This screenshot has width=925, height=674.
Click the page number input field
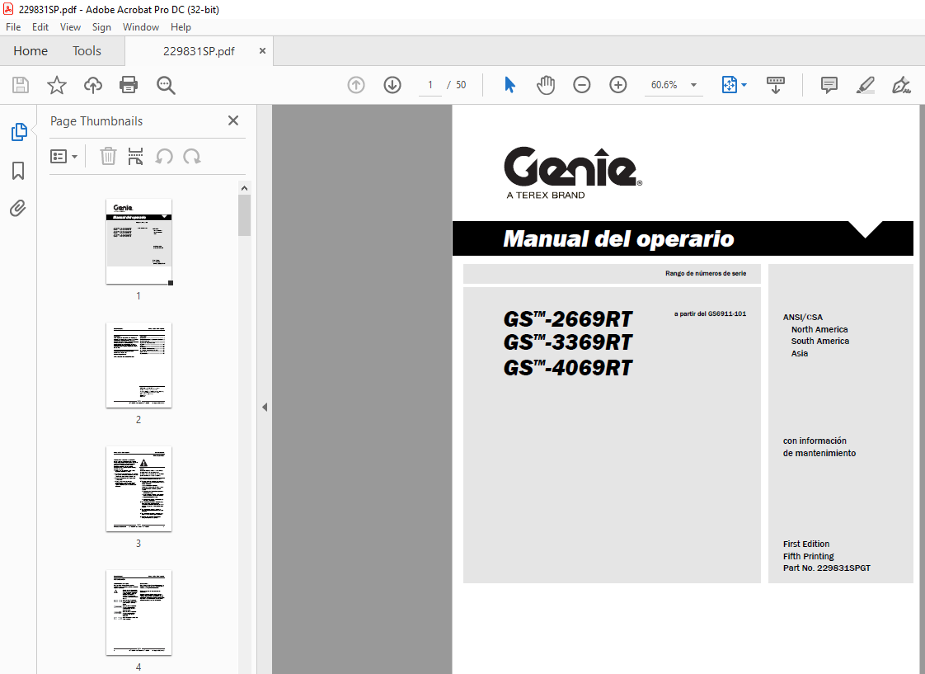click(x=430, y=85)
